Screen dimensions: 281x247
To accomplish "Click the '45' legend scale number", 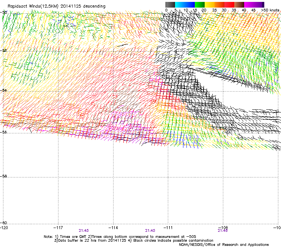I will 253,10.
